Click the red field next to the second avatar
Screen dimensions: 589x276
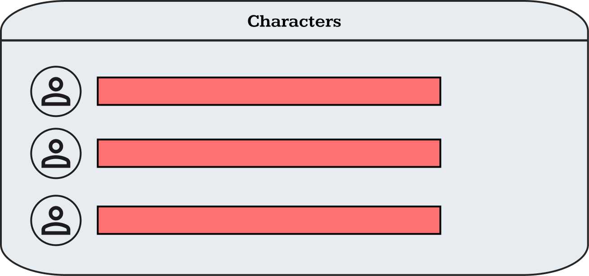point(269,153)
